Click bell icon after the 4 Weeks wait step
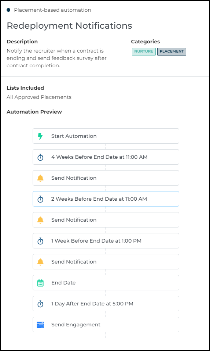 [40, 178]
